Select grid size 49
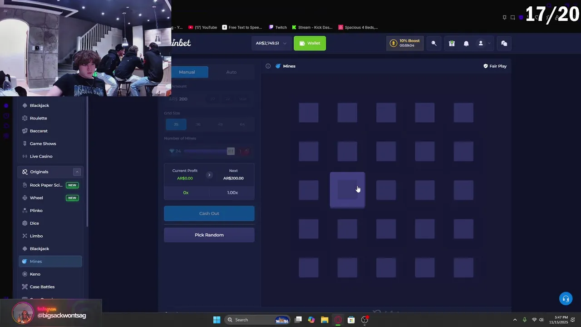The height and width of the screenshot is (327, 581). point(220,124)
